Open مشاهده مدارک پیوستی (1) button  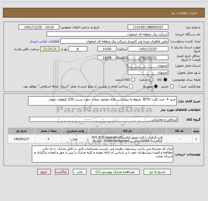pos(115,172)
